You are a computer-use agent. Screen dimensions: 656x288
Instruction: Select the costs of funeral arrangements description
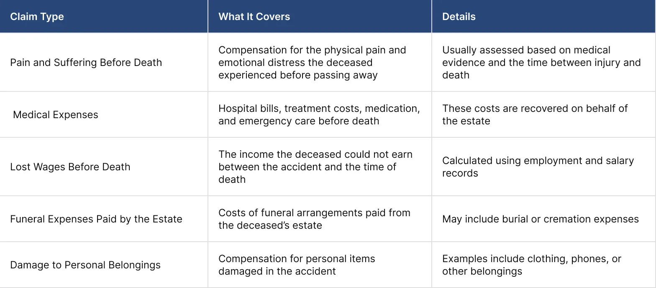(x=314, y=219)
